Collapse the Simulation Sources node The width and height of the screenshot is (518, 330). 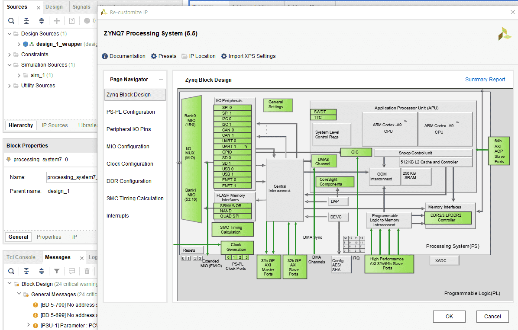[x=10, y=65]
